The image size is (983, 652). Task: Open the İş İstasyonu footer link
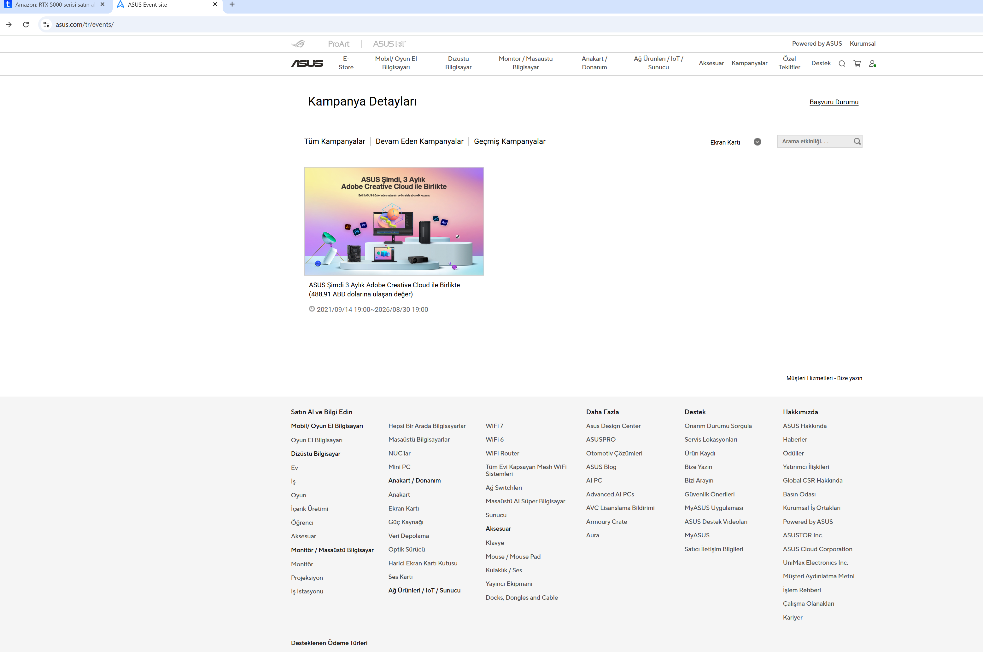[307, 591]
